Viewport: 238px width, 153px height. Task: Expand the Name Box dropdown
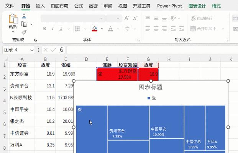[32, 50]
